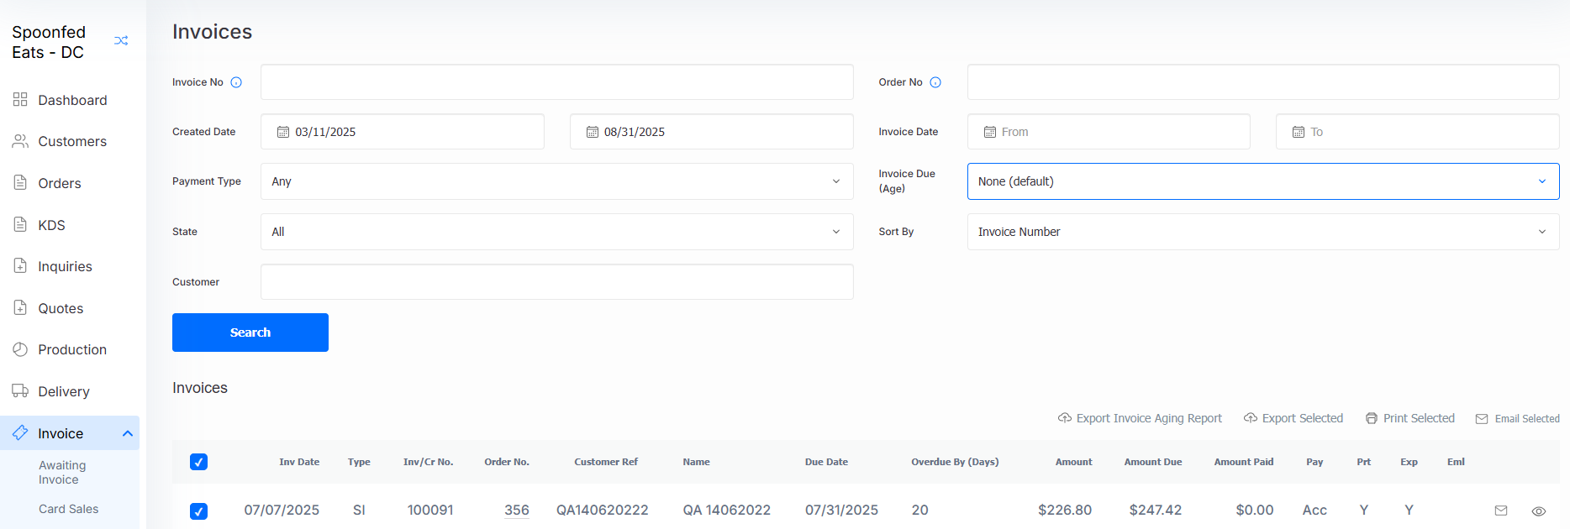Click the Delivery truck icon
The width and height of the screenshot is (1570, 529).
pyautogui.click(x=20, y=390)
